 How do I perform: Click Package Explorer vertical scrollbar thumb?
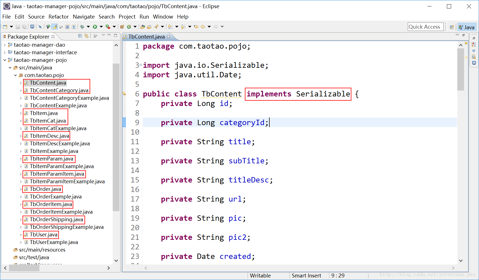(x=116, y=137)
